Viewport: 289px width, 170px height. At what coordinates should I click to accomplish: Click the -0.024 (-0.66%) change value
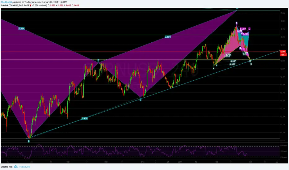[39, 5]
